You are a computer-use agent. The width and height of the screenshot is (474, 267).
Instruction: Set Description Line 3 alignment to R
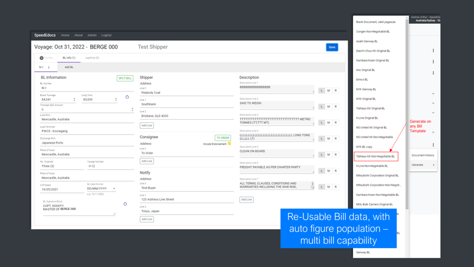335,123
